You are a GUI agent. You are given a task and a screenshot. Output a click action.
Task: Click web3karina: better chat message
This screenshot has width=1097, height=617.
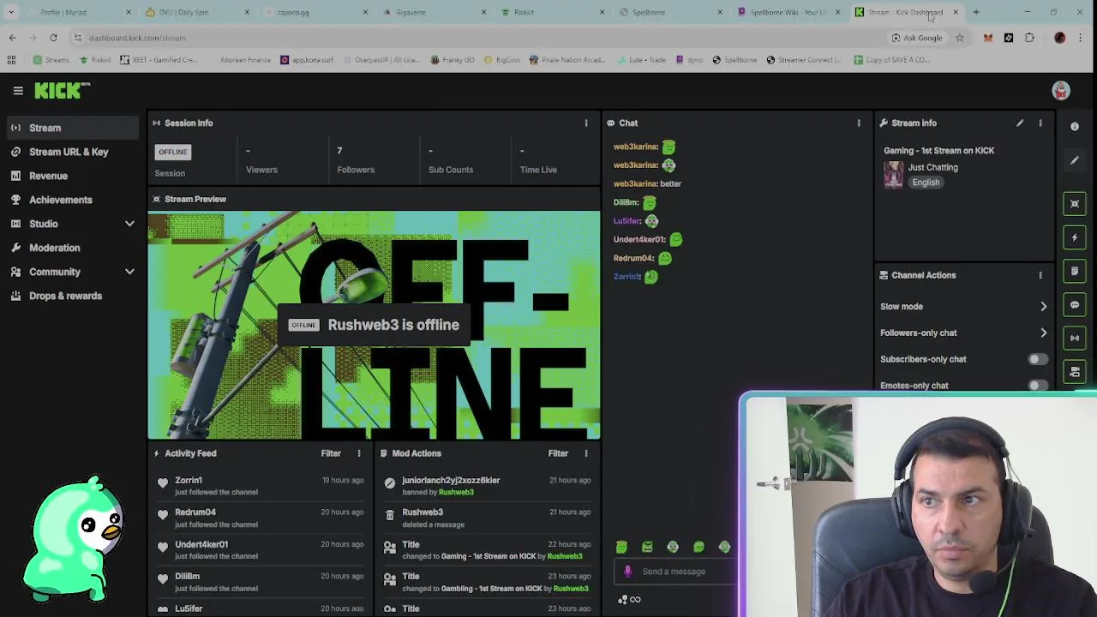click(x=647, y=183)
